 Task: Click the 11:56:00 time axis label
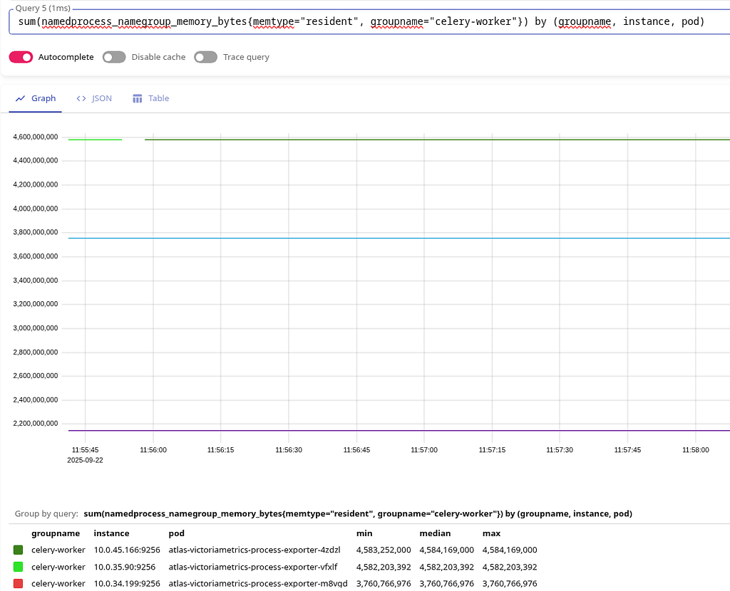coord(153,450)
